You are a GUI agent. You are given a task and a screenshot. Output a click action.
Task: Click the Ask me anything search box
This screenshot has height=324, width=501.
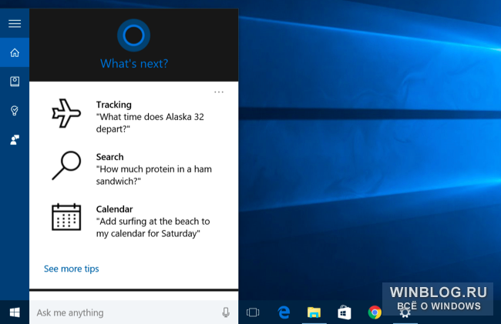tap(133, 312)
